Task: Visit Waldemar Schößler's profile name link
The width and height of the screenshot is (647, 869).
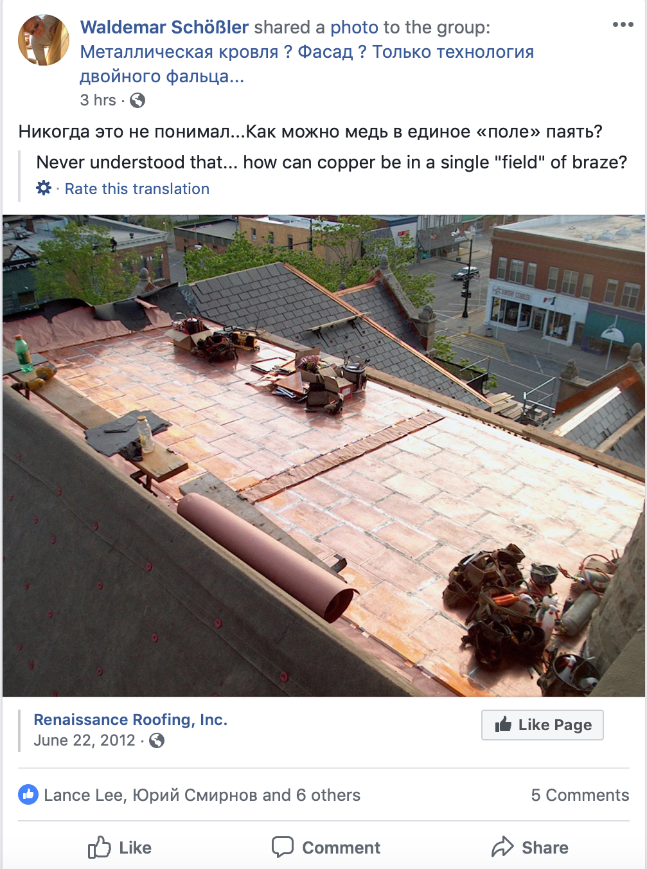Action: click(164, 27)
